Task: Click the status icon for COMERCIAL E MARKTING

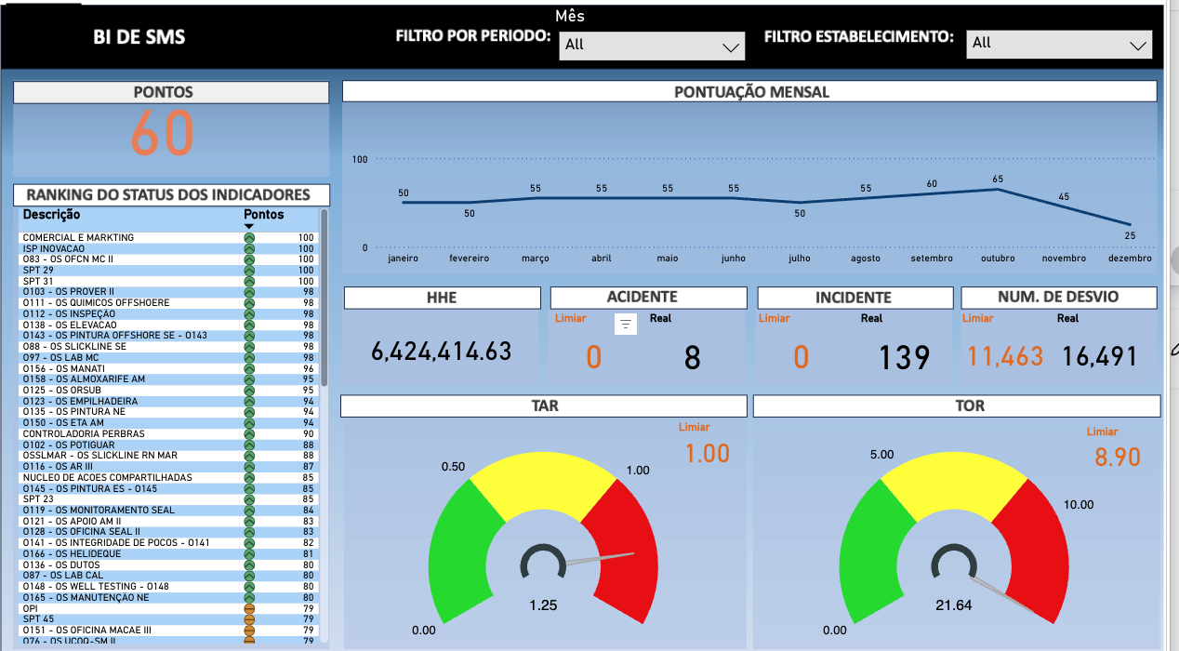Action: (249, 238)
